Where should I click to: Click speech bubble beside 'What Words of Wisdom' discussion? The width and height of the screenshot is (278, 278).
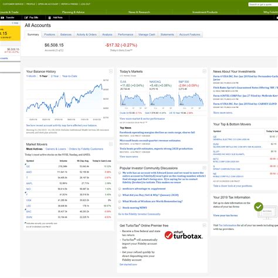[120, 201]
